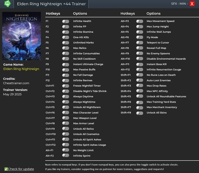This screenshot has height=173, width=199.
Task: Toggle Reveal Full Map
Action: coord(140,48)
